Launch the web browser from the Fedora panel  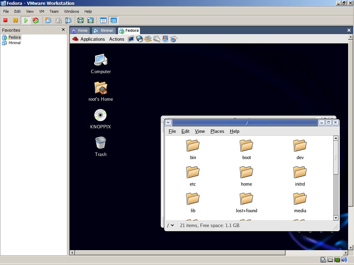click(x=140, y=39)
